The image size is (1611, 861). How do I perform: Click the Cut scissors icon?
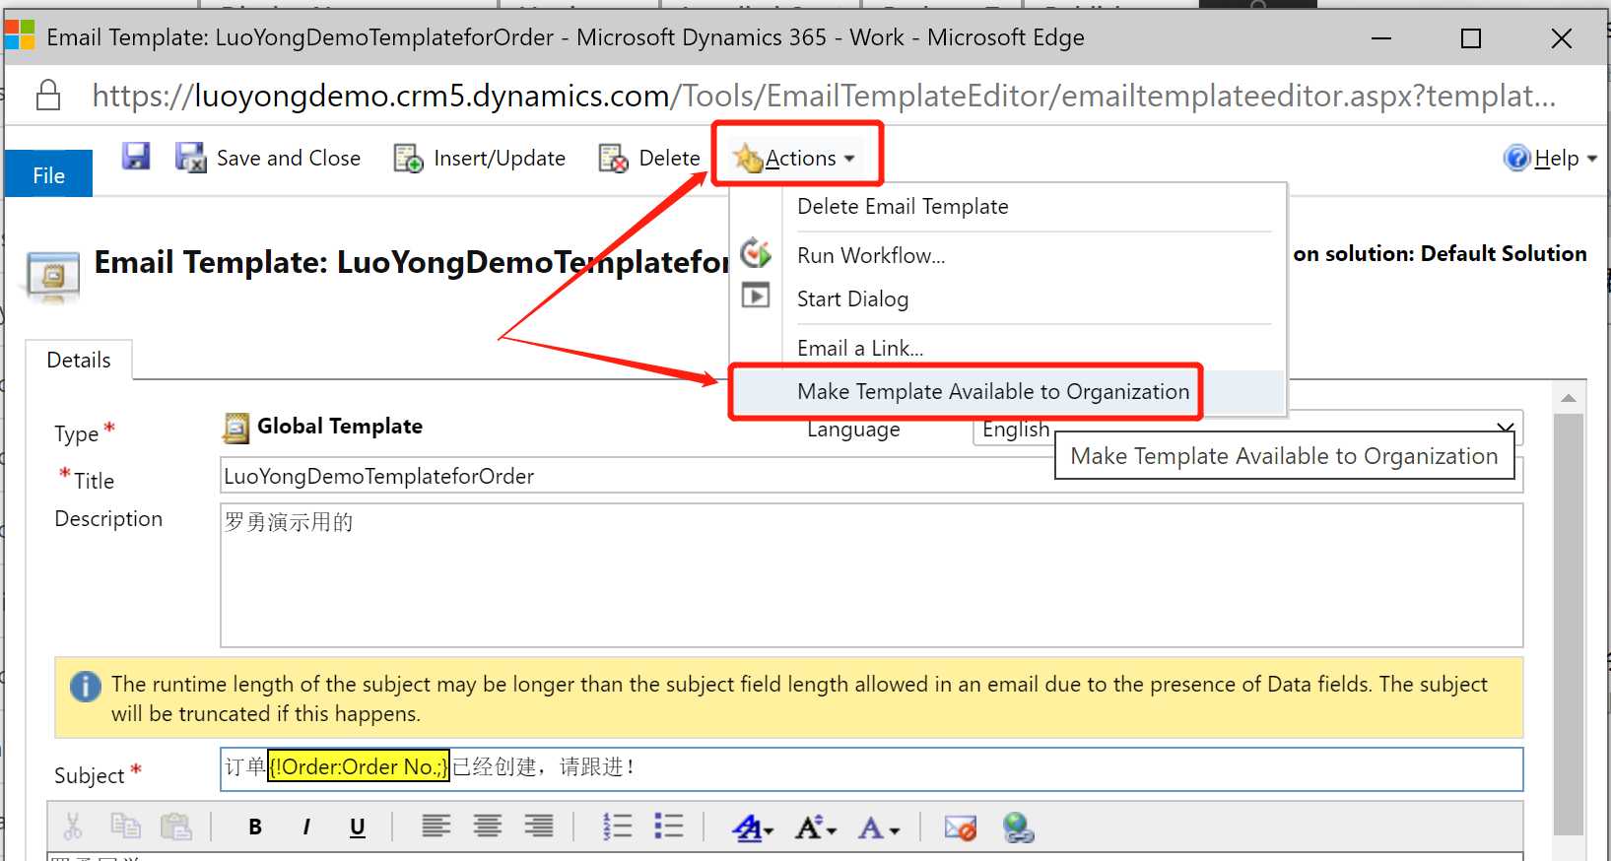[73, 827]
